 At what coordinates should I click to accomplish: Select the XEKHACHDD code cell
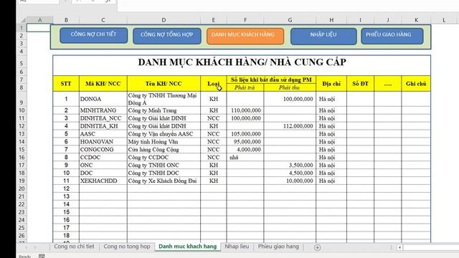click(x=103, y=181)
